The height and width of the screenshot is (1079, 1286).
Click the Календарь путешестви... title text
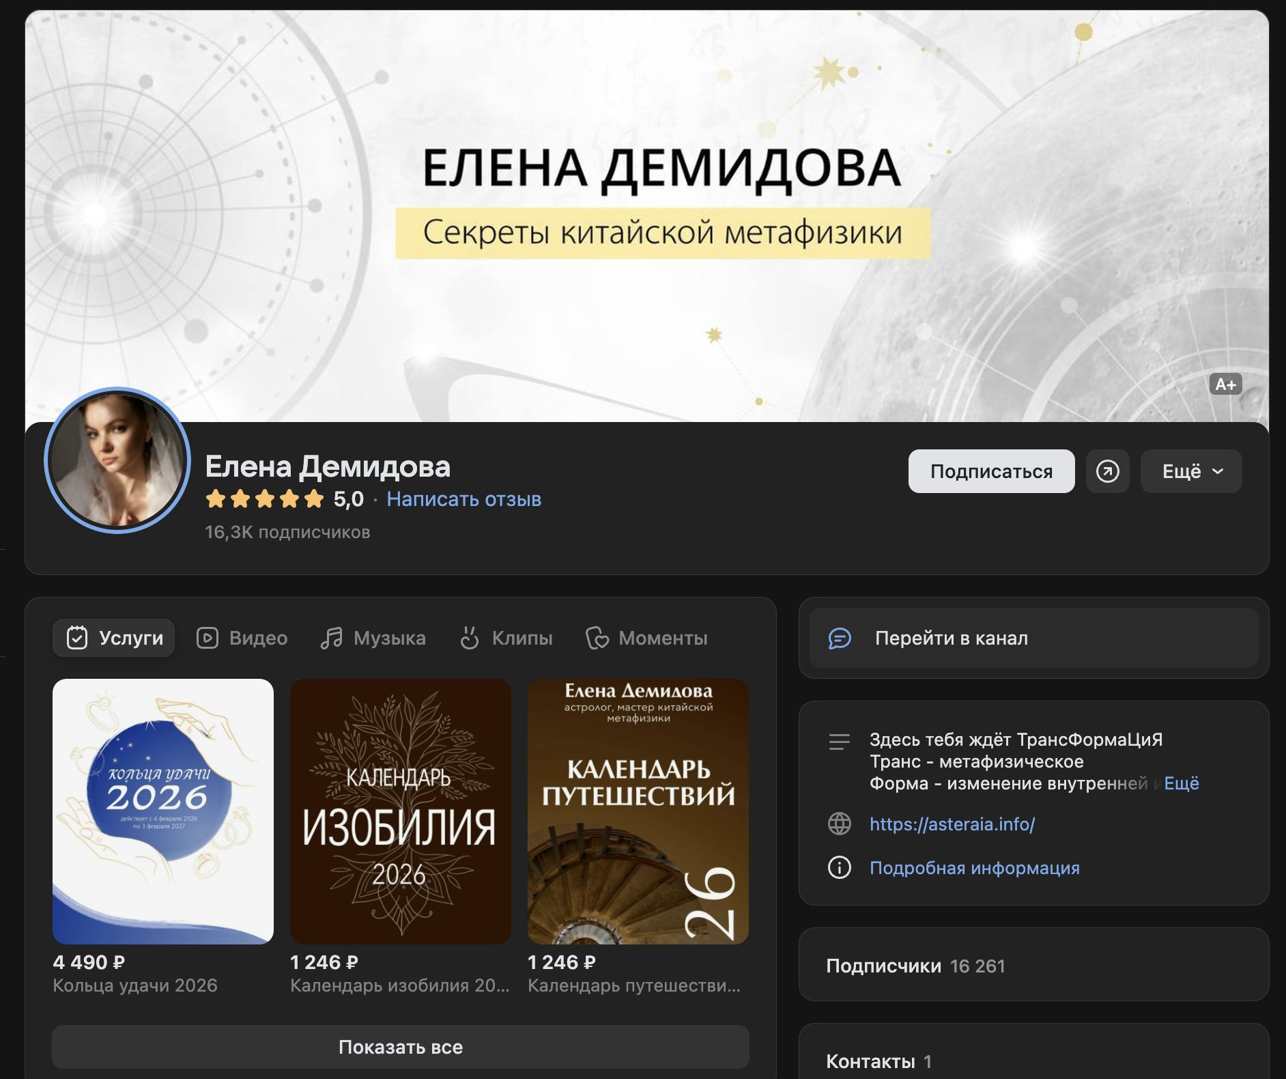(x=634, y=985)
